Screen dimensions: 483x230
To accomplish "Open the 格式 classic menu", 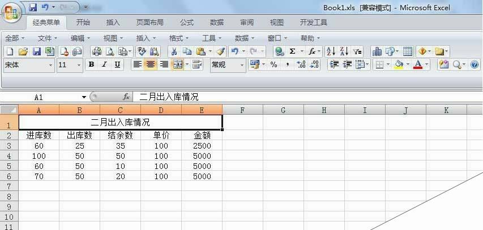I will 179,38.
